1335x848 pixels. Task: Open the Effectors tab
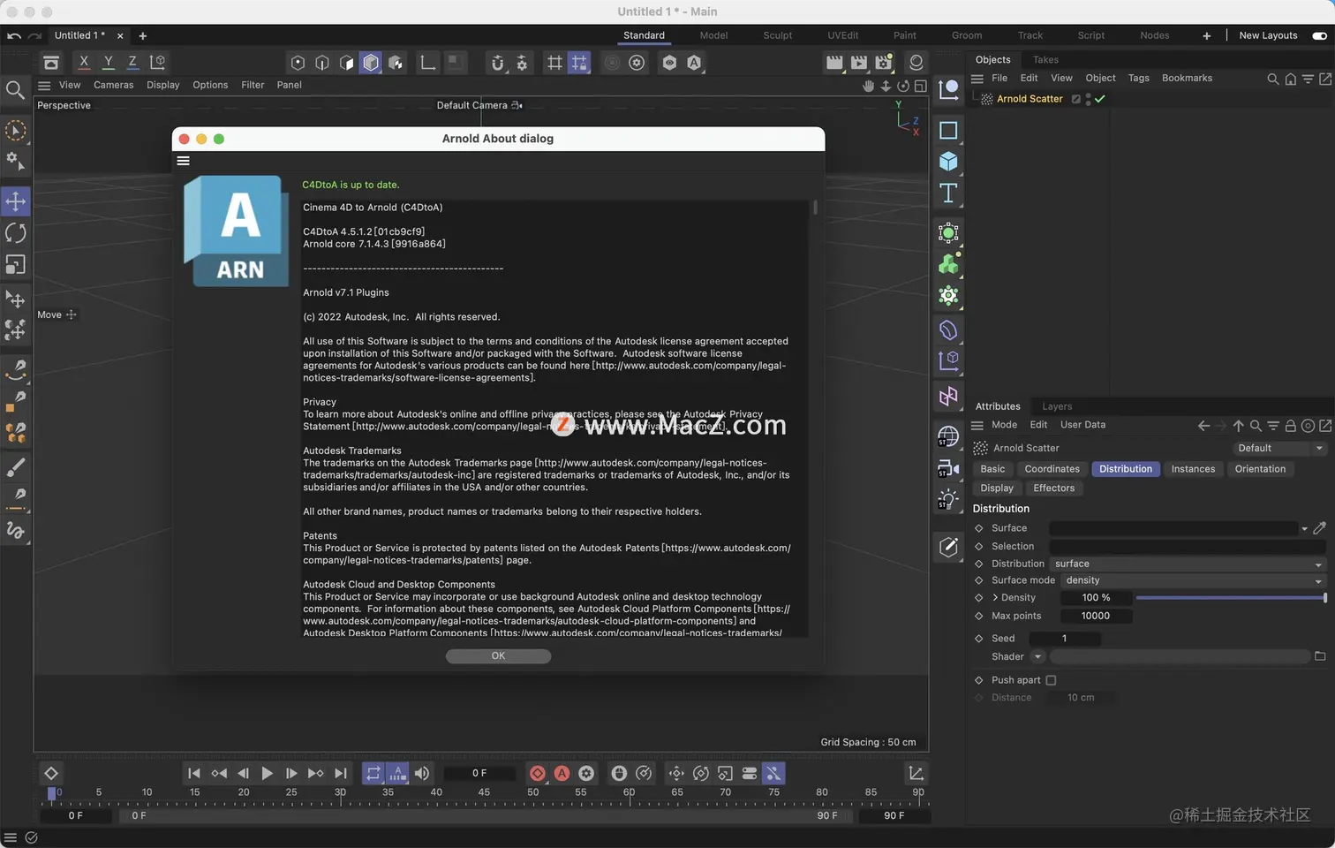tap(1054, 488)
